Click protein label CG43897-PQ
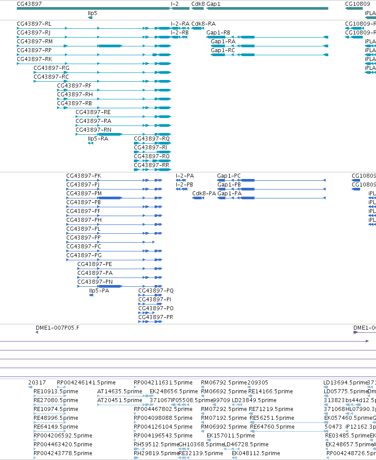Screen dimensions: 376x460 click(156, 290)
